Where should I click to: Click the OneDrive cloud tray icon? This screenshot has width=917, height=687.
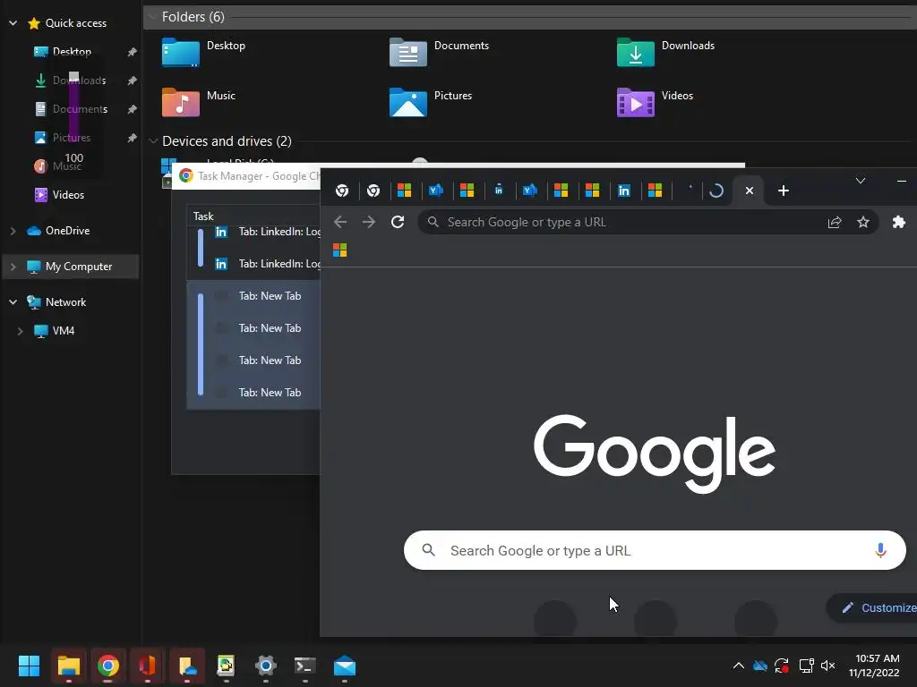[x=759, y=666]
